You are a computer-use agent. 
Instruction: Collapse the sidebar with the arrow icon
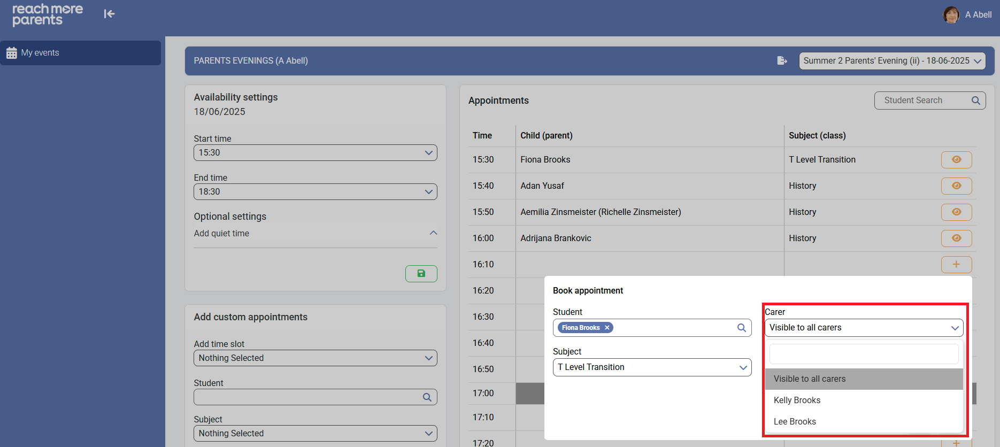[109, 14]
